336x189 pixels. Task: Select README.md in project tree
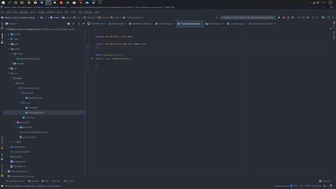pos(20,166)
